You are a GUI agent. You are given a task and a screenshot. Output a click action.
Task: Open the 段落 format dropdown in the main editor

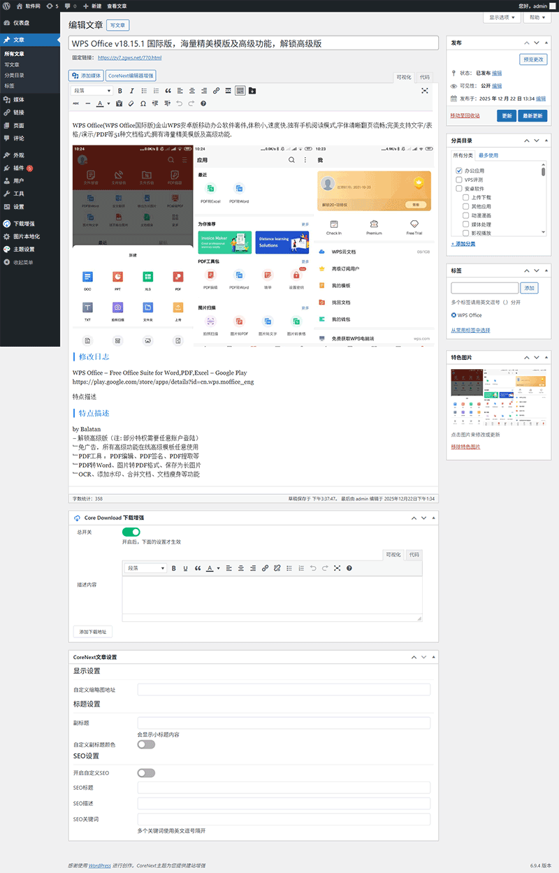click(x=92, y=91)
